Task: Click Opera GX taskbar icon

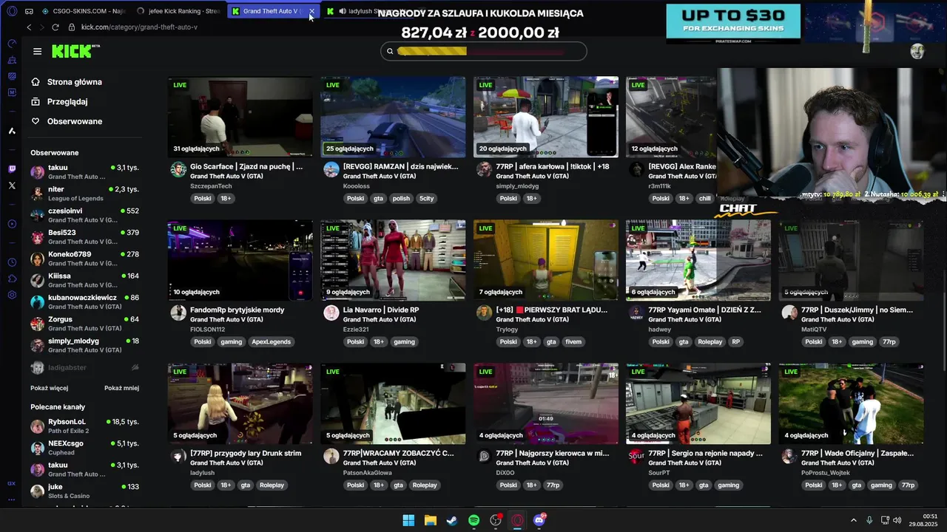Action: click(x=517, y=520)
